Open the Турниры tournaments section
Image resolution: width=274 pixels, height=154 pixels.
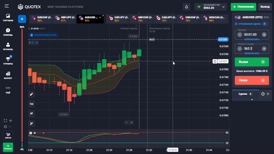click(8, 61)
